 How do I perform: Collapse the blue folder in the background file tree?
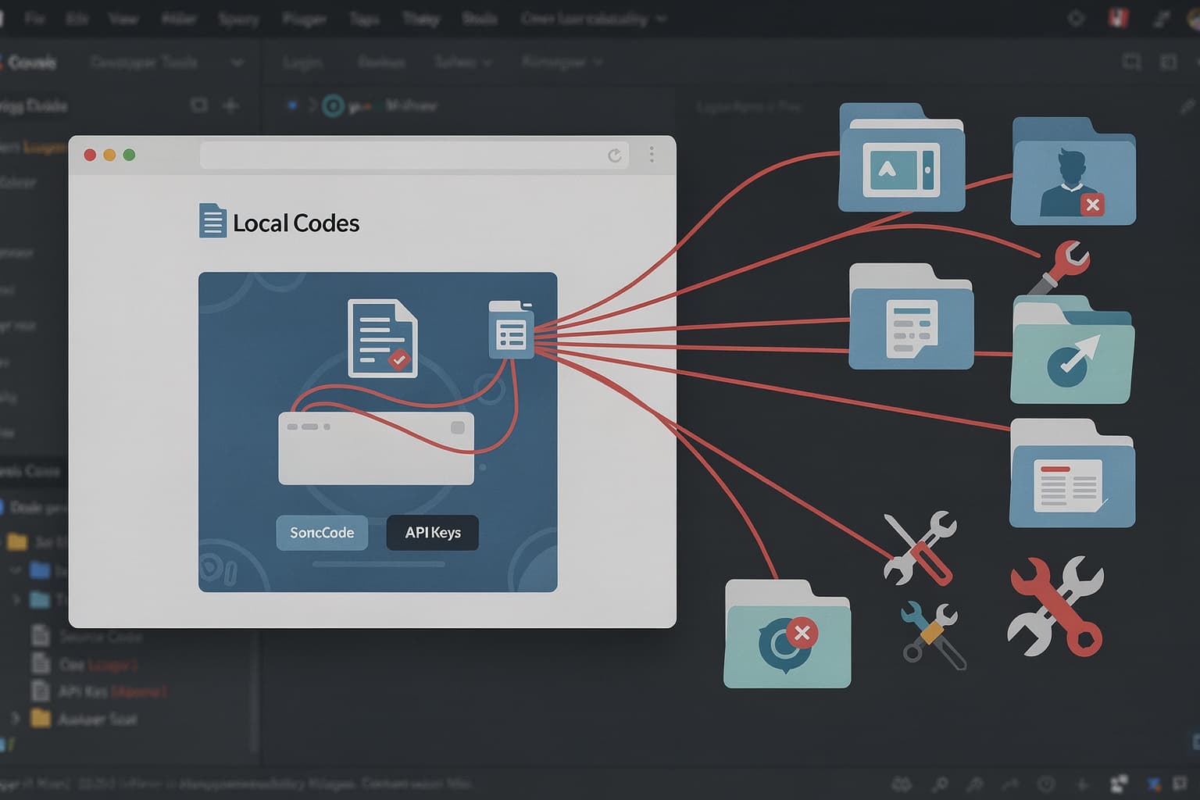[x=15, y=570]
